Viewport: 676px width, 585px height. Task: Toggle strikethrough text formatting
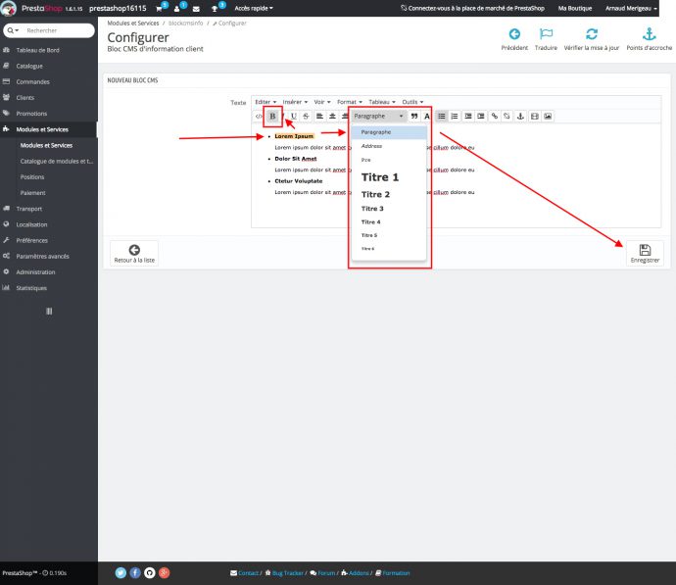coord(306,116)
